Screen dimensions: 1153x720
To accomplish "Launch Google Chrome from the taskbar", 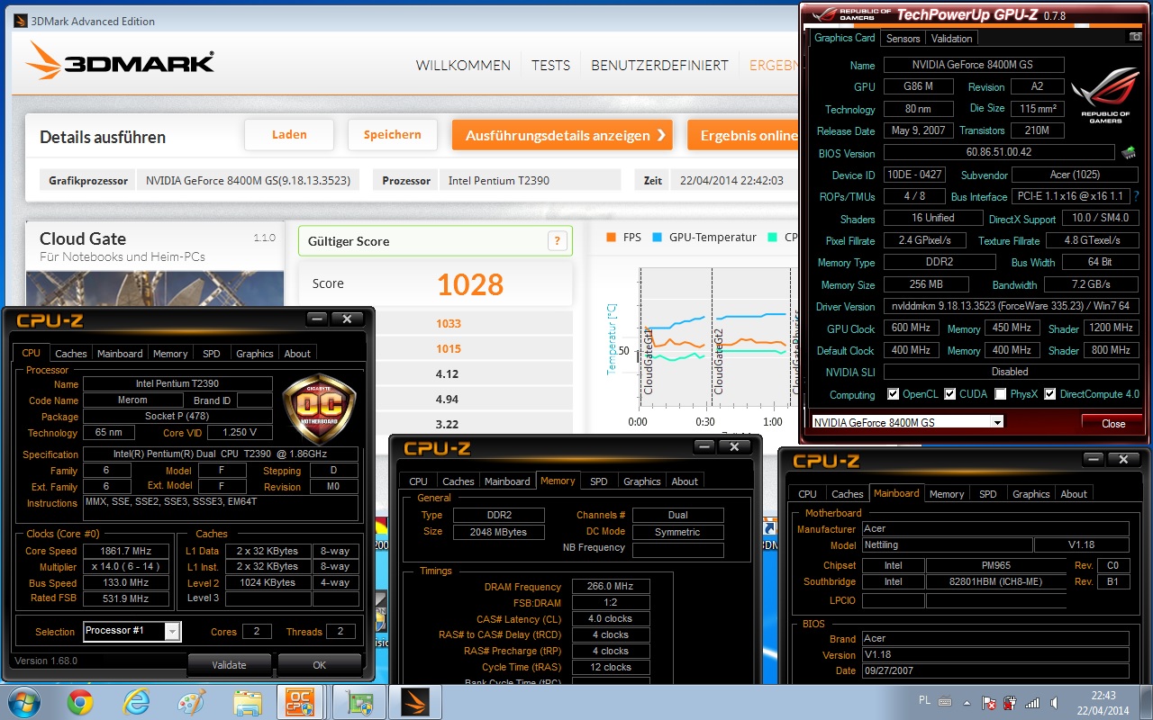I will pyautogui.click(x=79, y=702).
